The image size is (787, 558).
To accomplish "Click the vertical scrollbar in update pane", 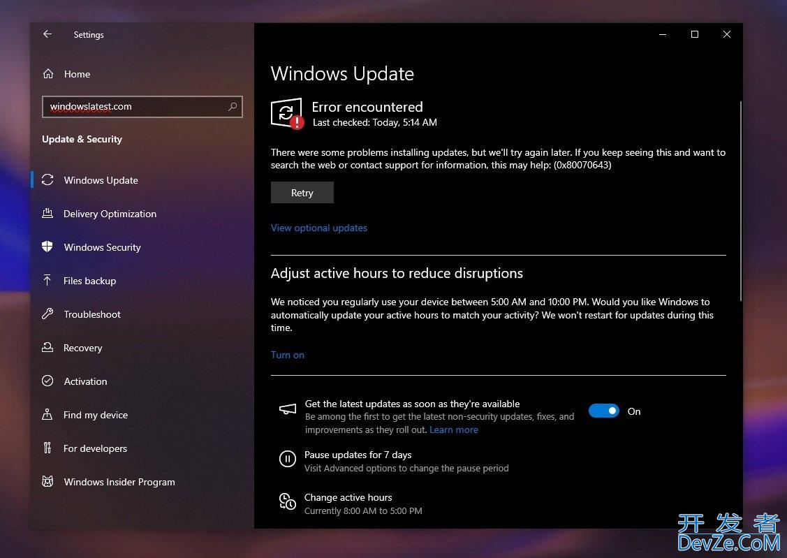I will 740,203.
